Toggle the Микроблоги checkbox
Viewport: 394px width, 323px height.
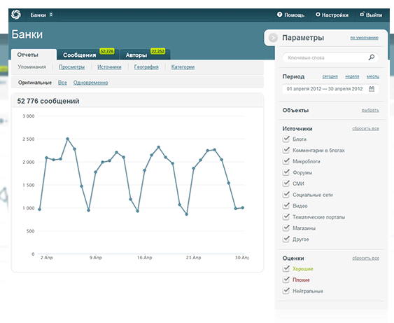[x=286, y=161]
